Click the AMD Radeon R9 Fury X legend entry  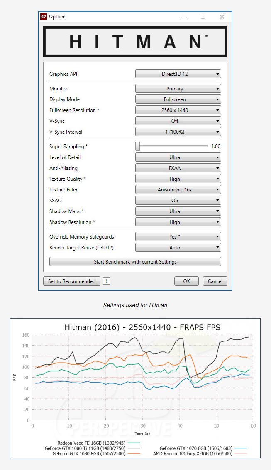pos(200,453)
